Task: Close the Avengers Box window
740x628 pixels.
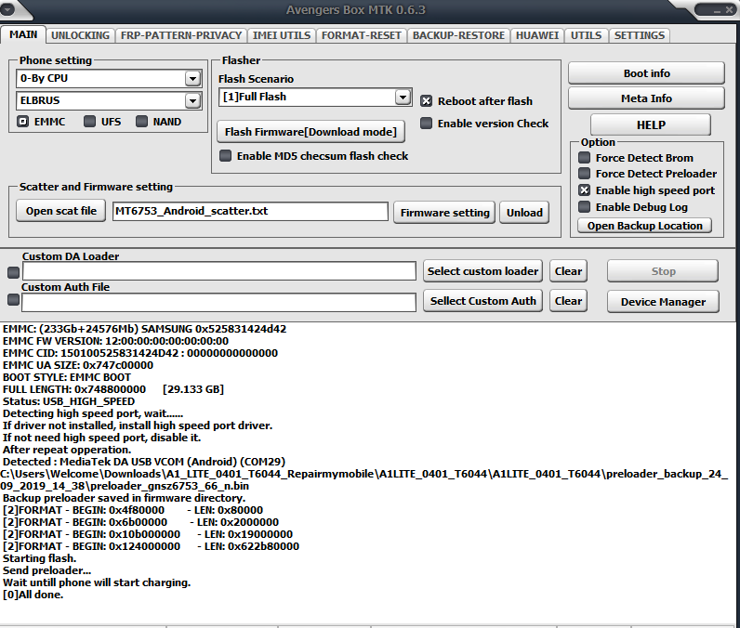Action: pyautogui.click(x=729, y=9)
